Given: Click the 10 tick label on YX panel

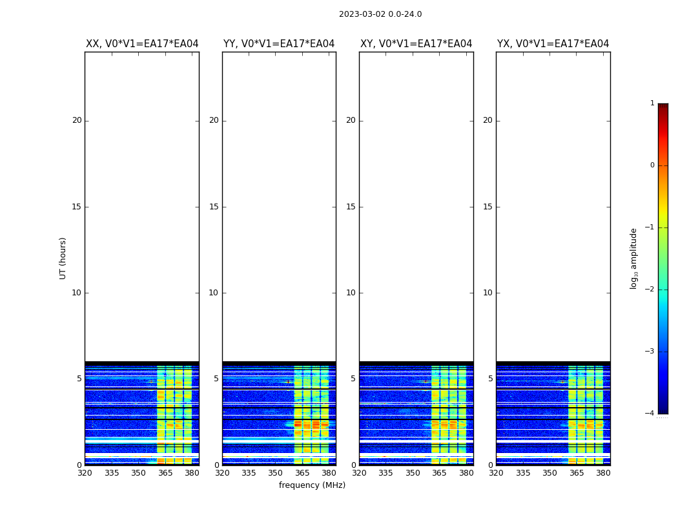Looking at the screenshot, I should pyautogui.click(x=488, y=293).
